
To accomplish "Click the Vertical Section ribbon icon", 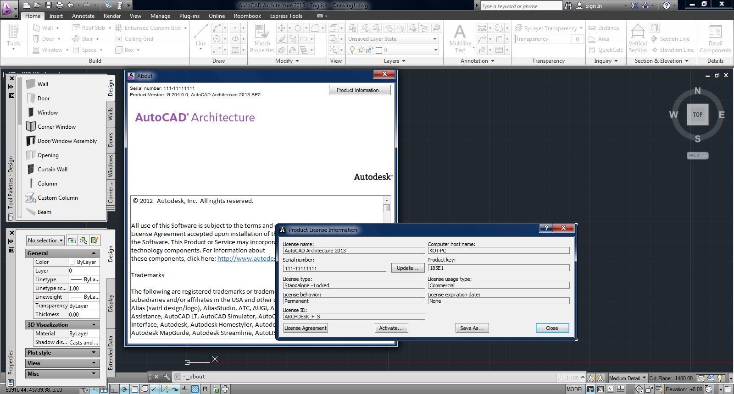I will (638, 38).
